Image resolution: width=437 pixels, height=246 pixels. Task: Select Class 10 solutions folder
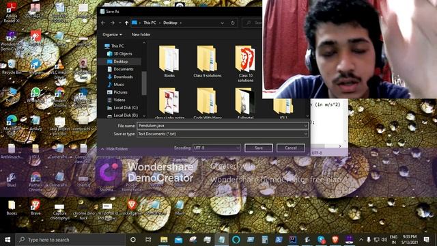246,64
